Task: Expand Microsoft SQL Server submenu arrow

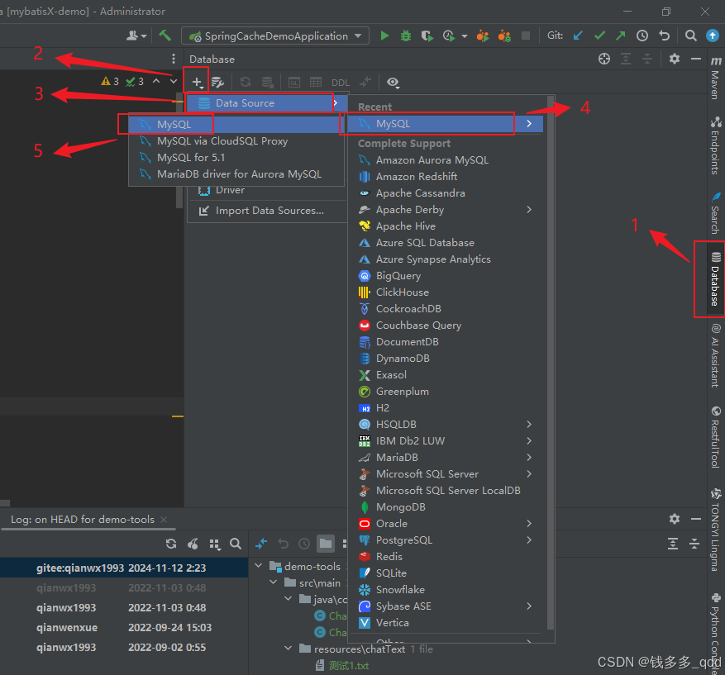Action: [529, 474]
